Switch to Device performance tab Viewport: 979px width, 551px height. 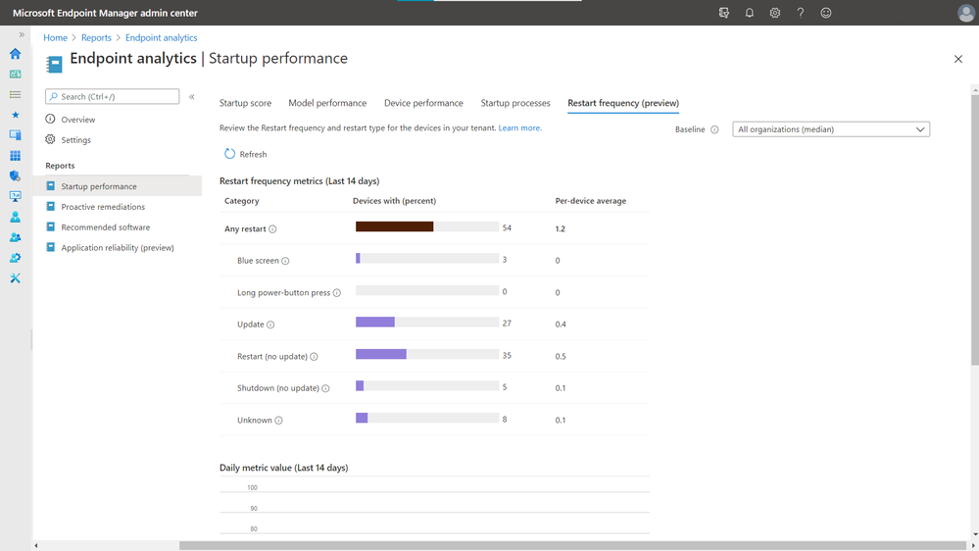(x=423, y=103)
